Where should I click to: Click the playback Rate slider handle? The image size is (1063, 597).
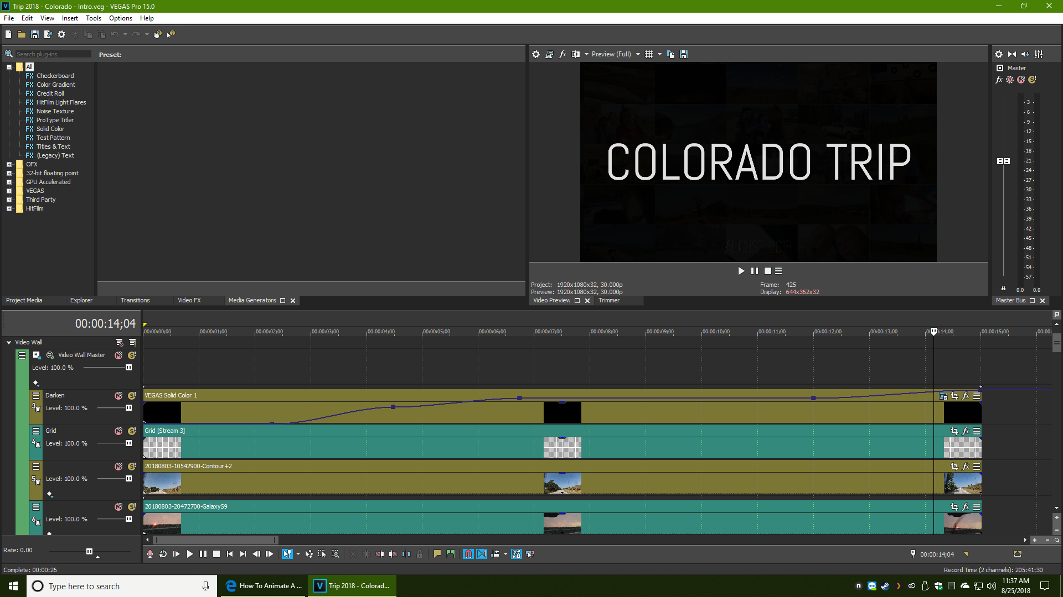point(89,551)
